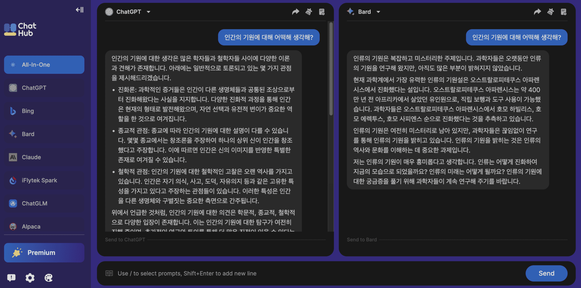The image size is (581, 288).
Task: Click the 종교적 관점 bullet paragraph
Action: (x=205, y=145)
